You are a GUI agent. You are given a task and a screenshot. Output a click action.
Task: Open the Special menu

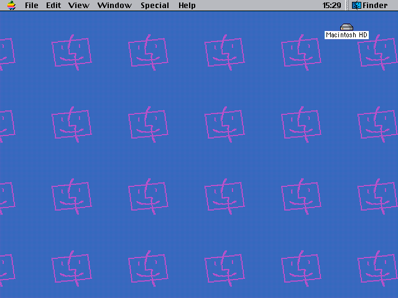click(155, 6)
